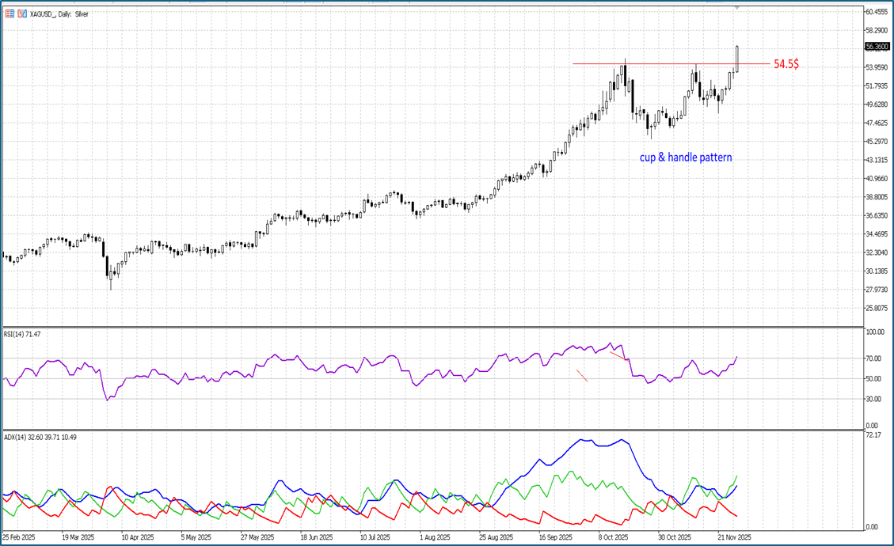
Task: Select the RSI scale value 30.00
Action: pos(873,399)
